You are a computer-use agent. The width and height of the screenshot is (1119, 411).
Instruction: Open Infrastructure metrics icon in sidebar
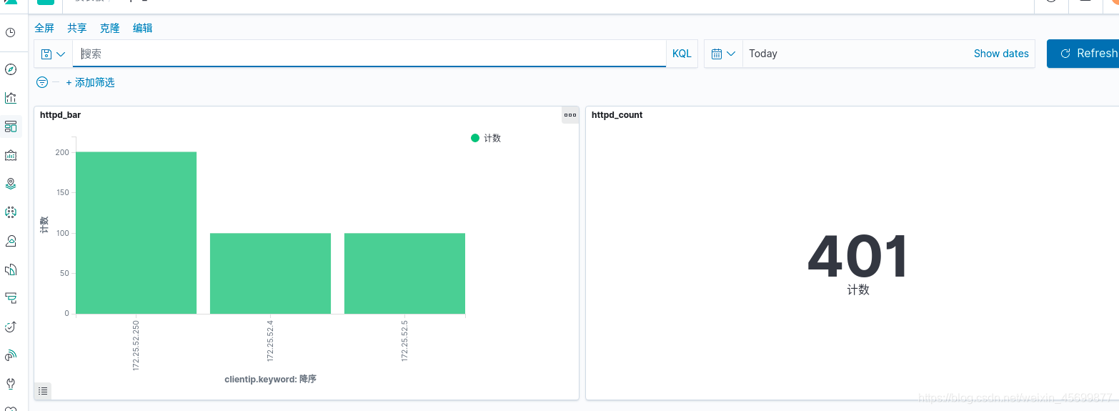click(x=11, y=241)
